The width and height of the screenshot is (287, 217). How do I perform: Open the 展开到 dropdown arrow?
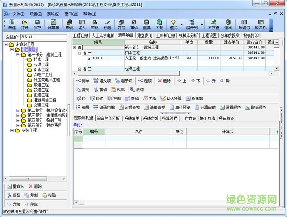pos(202,24)
